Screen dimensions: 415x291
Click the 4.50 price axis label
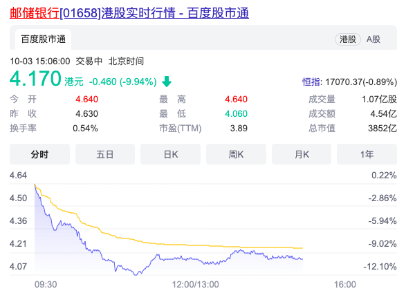coord(18,198)
